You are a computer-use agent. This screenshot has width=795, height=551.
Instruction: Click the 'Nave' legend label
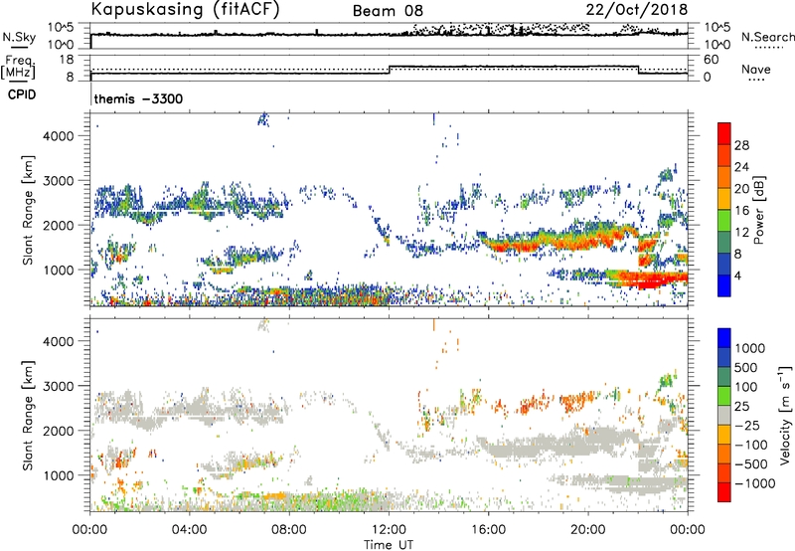pos(756,70)
